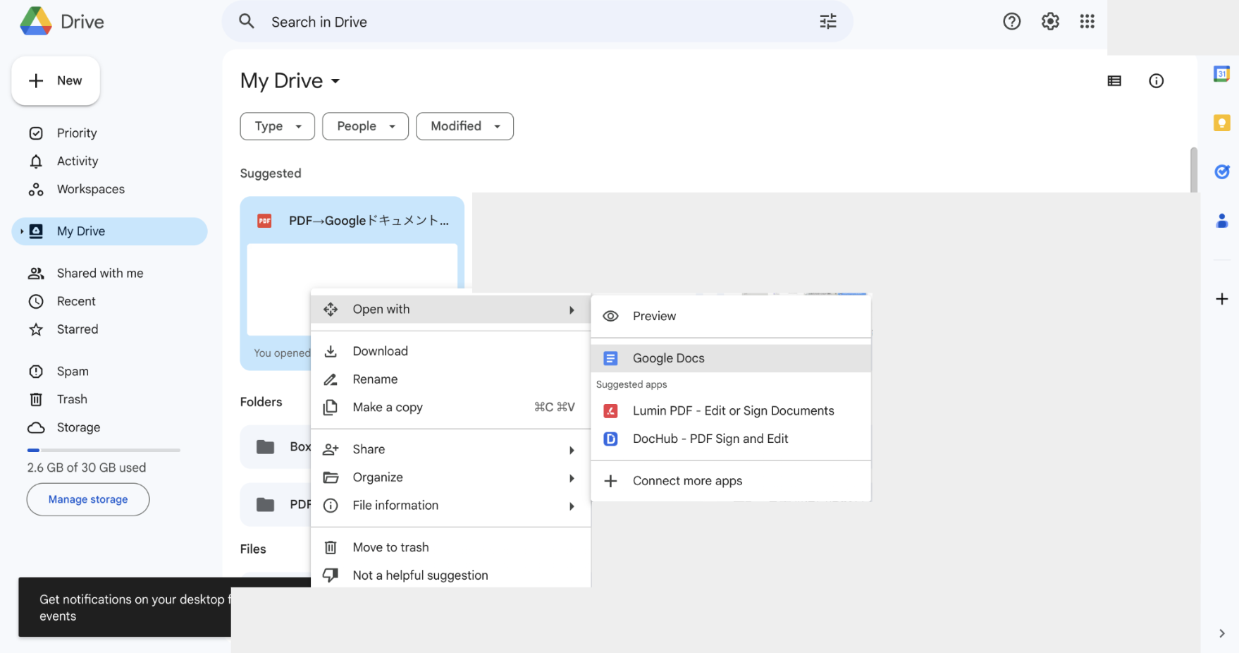This screenshot has width=1239, height=653.
Task: Open Contacts side panel icon
Action: coord(1221,221)
